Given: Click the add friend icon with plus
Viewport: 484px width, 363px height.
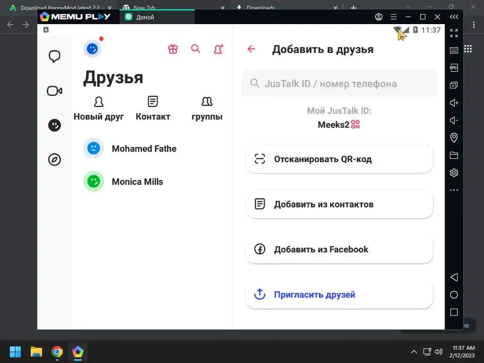Looking at the screenshot, I should pos(218,49).
